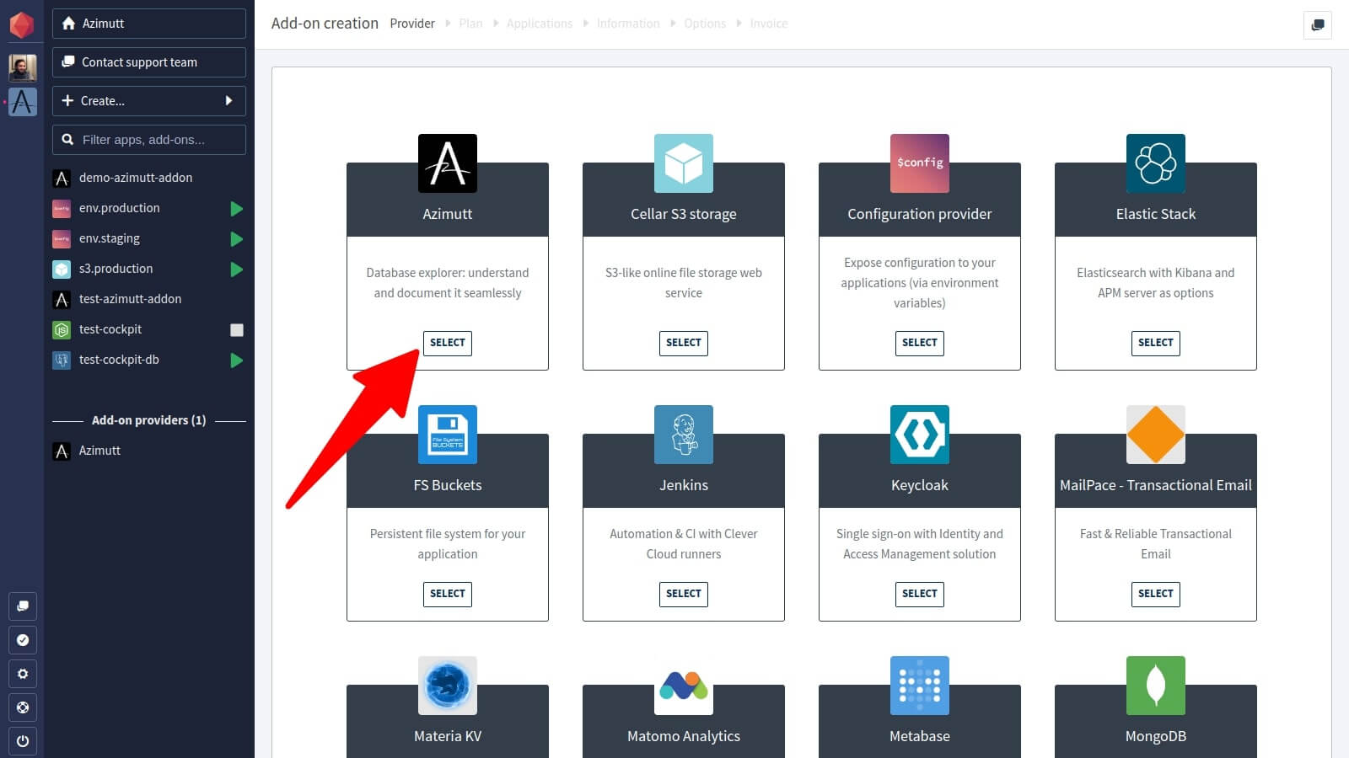This screenshot has width=1349, height=758.
Task: Click the Jenkins add-on icon
Action: click(683, 434)
